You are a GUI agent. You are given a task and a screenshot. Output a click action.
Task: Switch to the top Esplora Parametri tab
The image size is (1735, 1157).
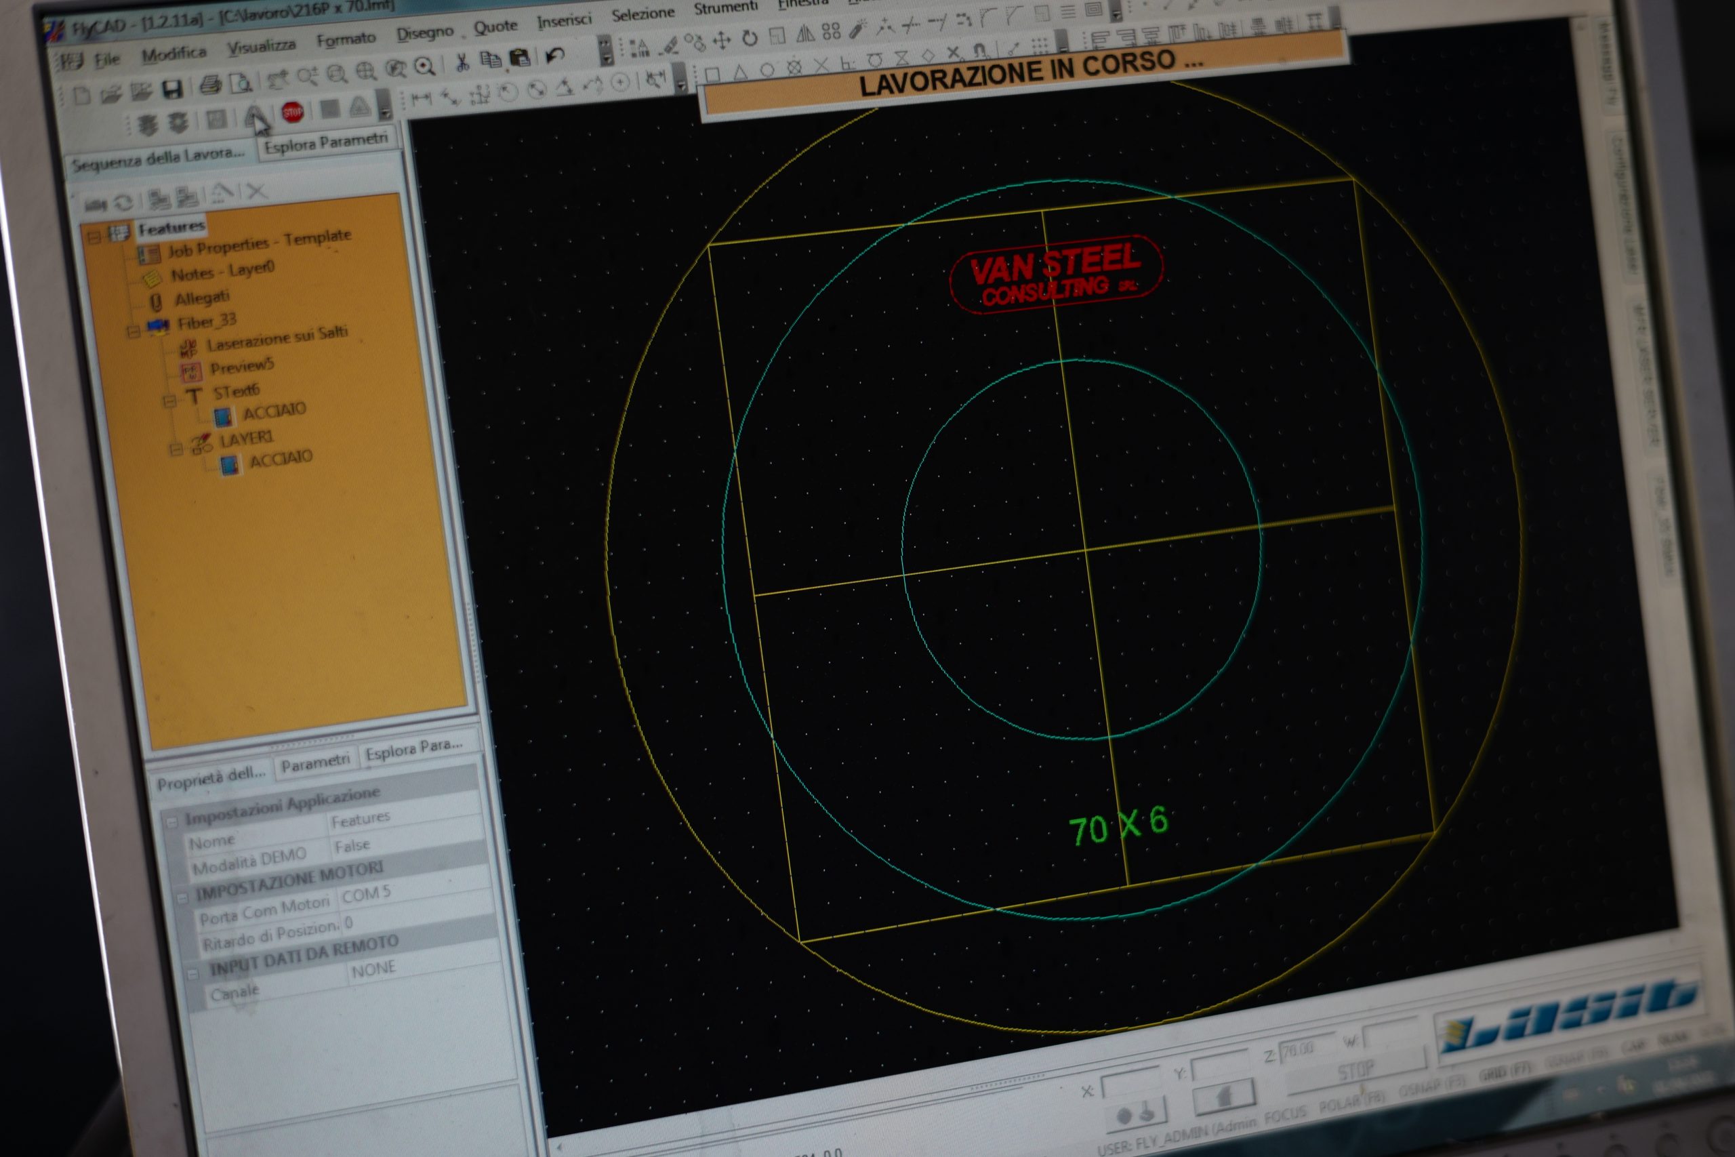tap(326, 142)
